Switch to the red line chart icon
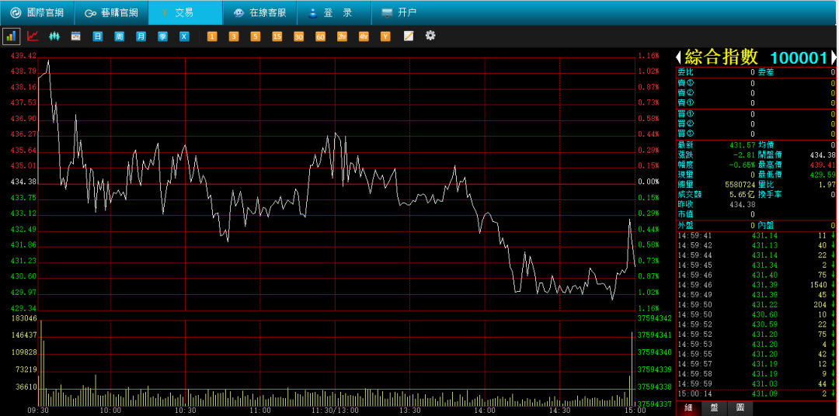The width and height of the screenshot is (839, 416). pos(33,36)
